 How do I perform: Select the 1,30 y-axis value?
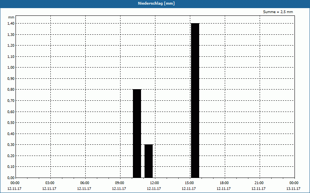tap(11, 34)
